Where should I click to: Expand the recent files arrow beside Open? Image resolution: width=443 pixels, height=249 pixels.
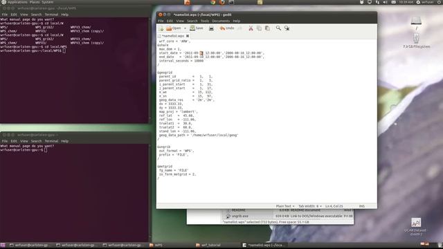[185, 28]
